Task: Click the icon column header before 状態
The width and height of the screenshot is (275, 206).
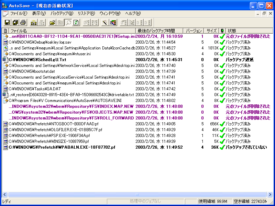Action: pyautogui.click(x=222, y=31)
